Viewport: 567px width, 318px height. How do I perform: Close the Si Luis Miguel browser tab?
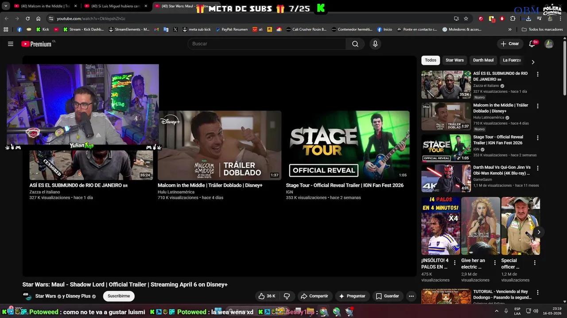tap(146, 6)
